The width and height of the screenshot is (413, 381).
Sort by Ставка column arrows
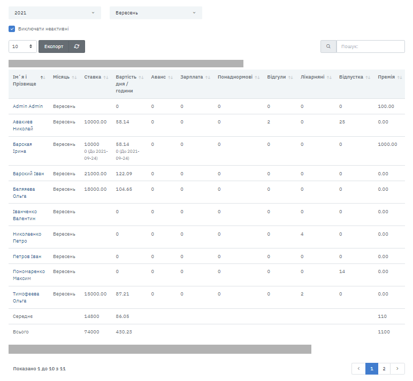106,77
